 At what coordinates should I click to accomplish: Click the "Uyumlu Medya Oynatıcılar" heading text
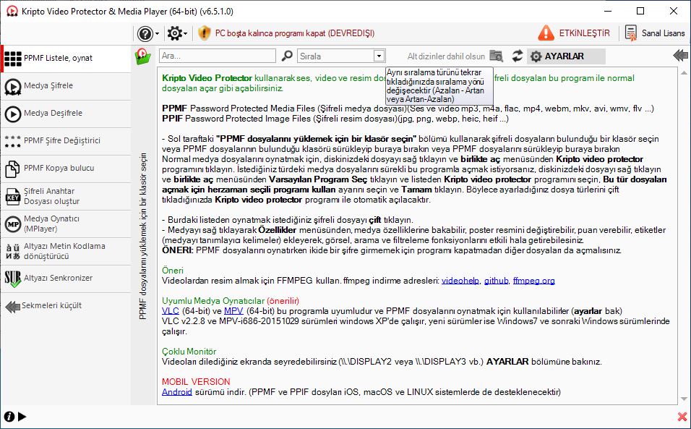click(213, 301)
